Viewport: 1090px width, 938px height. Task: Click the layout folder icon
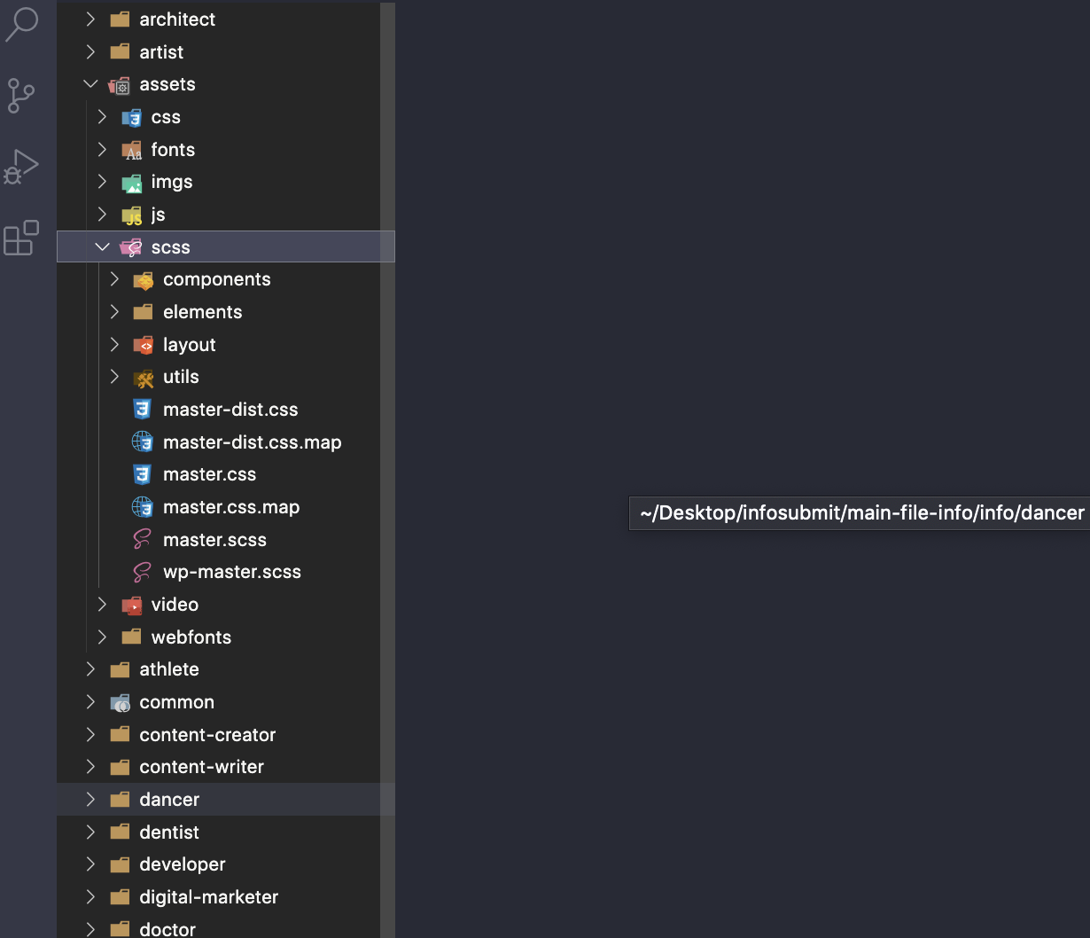click(x=143, y=345)
